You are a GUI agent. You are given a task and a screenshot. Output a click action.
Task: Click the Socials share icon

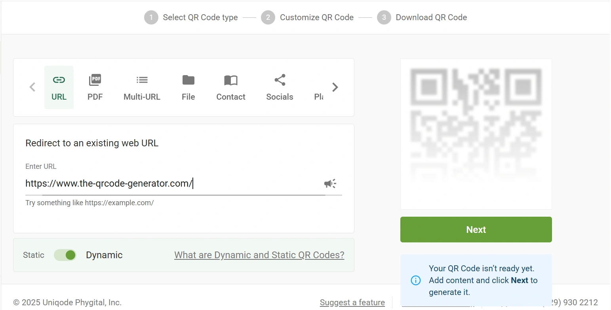[x=280, y=80]
